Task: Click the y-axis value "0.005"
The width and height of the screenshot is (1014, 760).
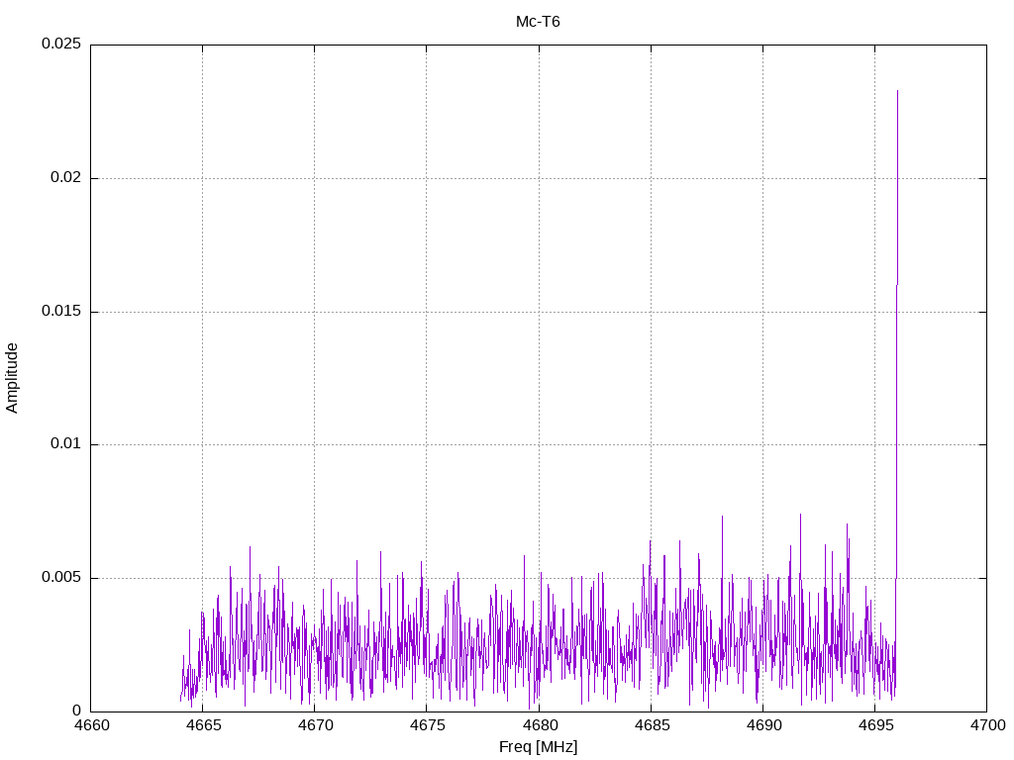Action: 61,578
